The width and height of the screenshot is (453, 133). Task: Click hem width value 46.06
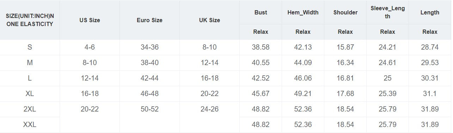303,78
